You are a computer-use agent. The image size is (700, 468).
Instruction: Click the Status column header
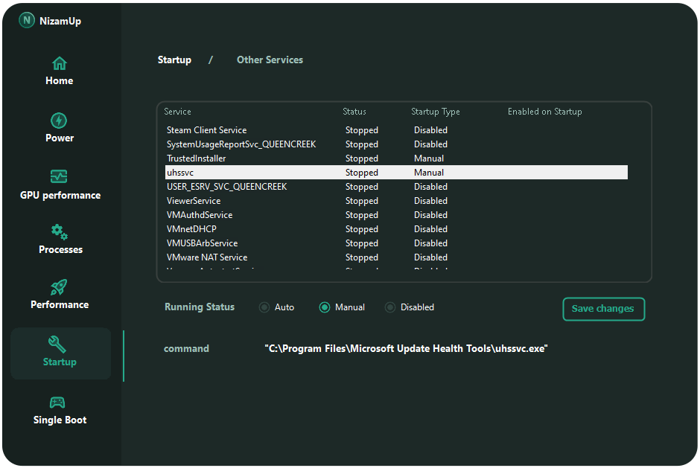coord(354,112)
